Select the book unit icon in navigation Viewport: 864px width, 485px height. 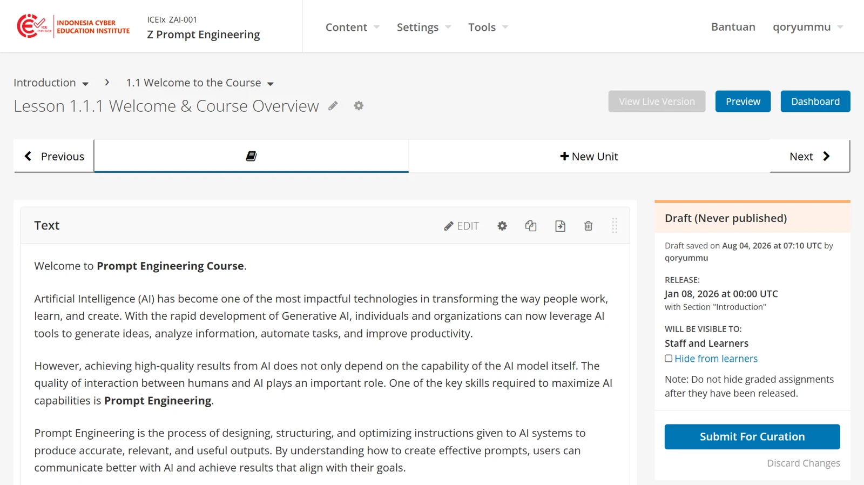(x=251, y=156)
